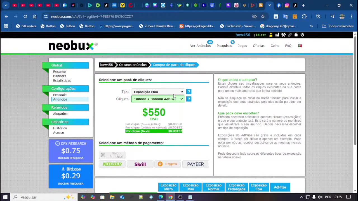The height and width of the screenshot is (201, 358).
Task: Click the chain link icon in top bar
Action: click(290, 35)
